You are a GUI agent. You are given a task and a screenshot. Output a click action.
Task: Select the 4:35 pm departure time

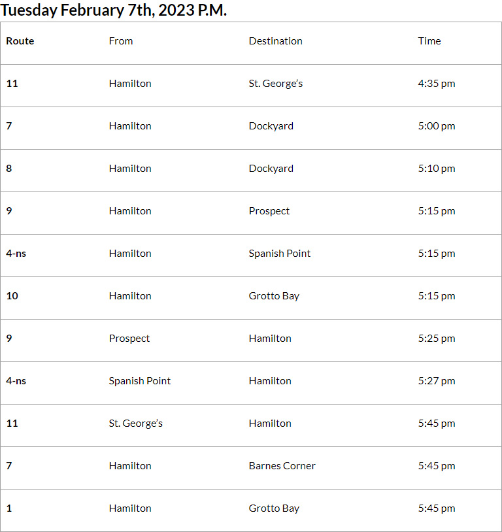coord(437,83)
